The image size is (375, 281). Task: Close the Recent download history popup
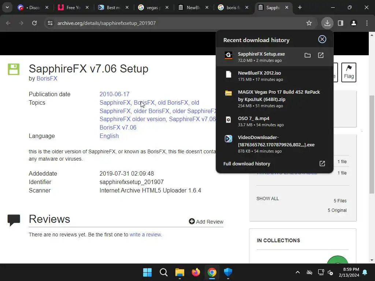pyautogui.click(x=322, y=39)
